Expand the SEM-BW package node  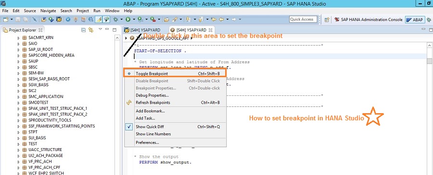coord(18,73)
